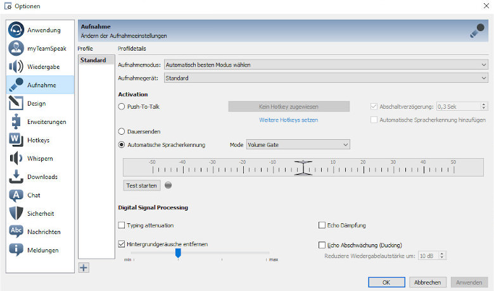Open the Whispern settings section
Image resolution: width=494 pixels, height=291 pixels.
pos(41,158)
